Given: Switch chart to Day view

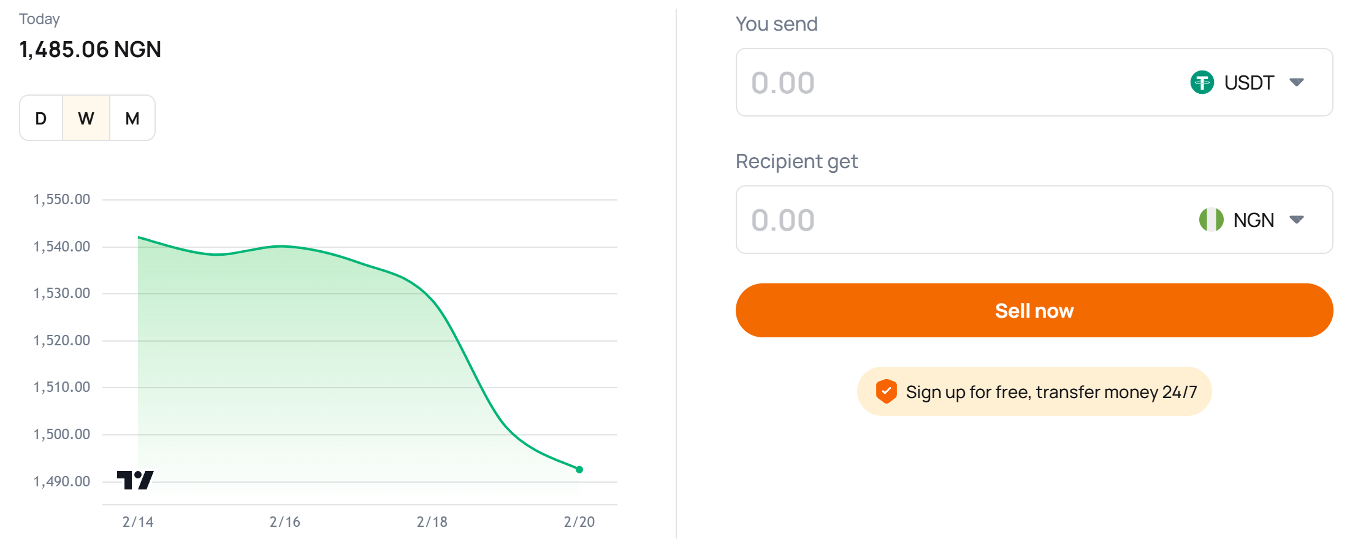Looking at the screenshot, I should (41, 118).
